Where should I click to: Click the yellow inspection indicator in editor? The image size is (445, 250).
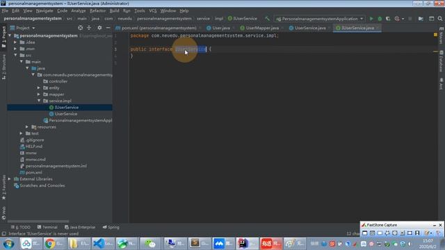pos(435,35)
